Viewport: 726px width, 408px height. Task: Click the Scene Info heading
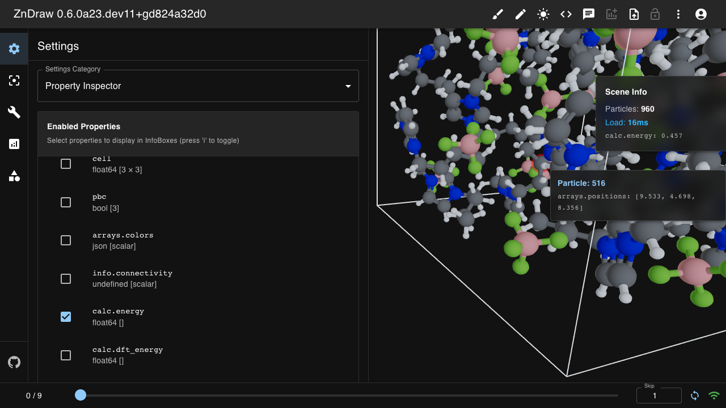tap(626, 92)
